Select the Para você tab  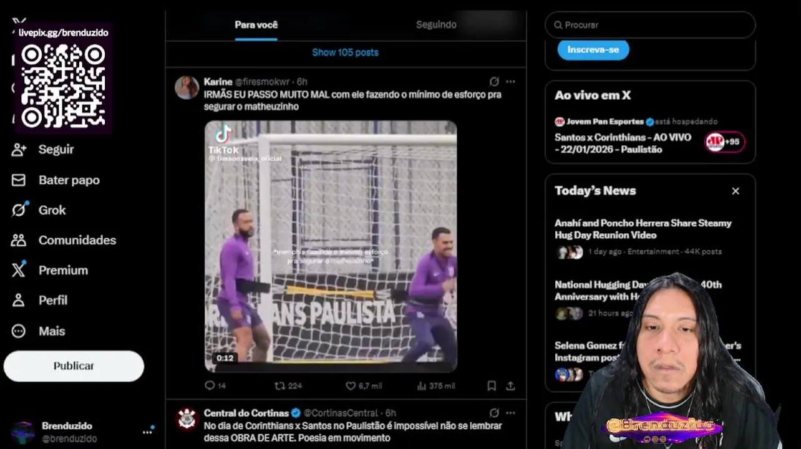coord(256,25)
